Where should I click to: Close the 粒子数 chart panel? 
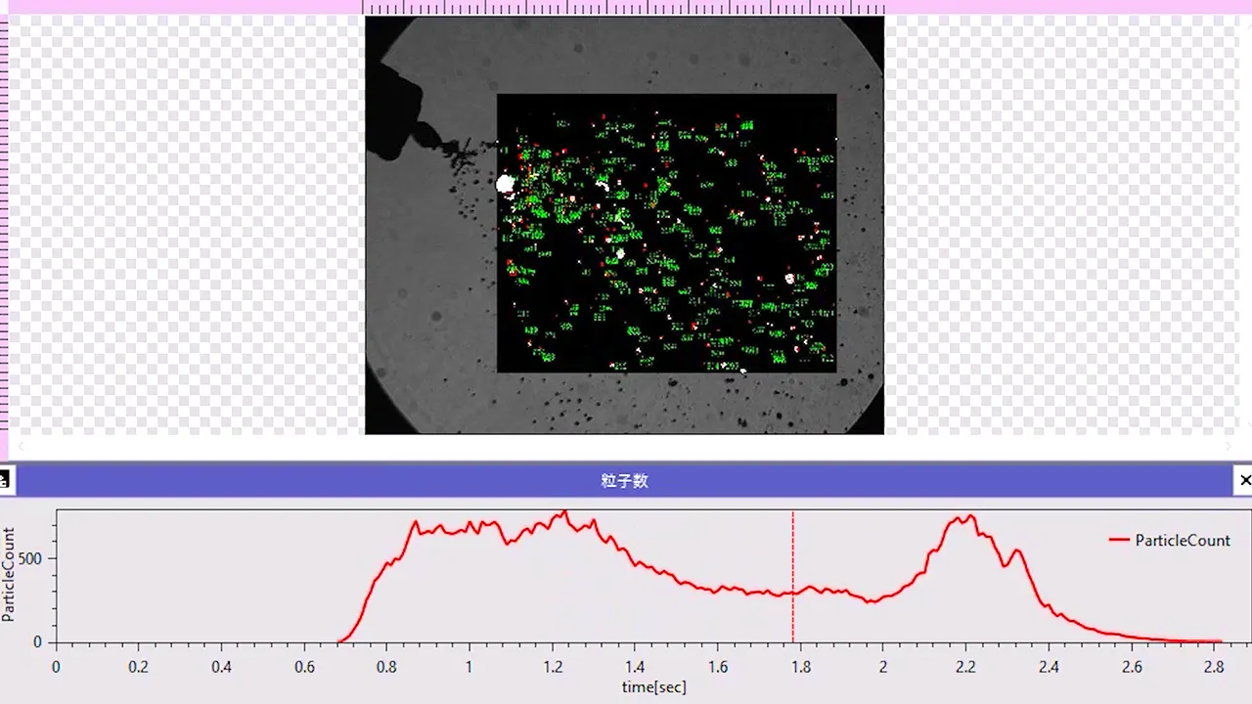(x=1243, y=480)
